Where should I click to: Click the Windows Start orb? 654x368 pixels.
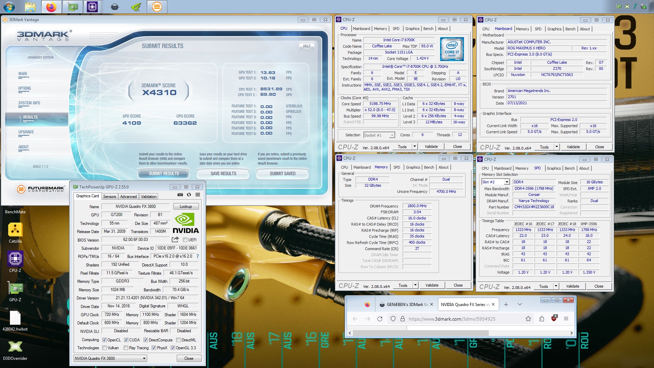point(9,6)
